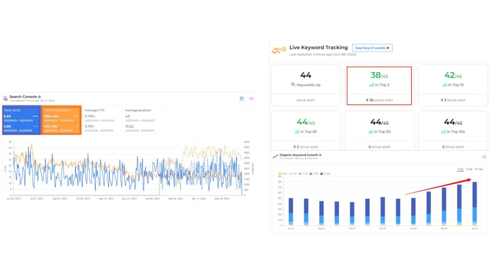The width and height of the screenshot is (497, 279).
Task: Click the Live Keyword Tracking key icon
Action: tap(278, 50)
